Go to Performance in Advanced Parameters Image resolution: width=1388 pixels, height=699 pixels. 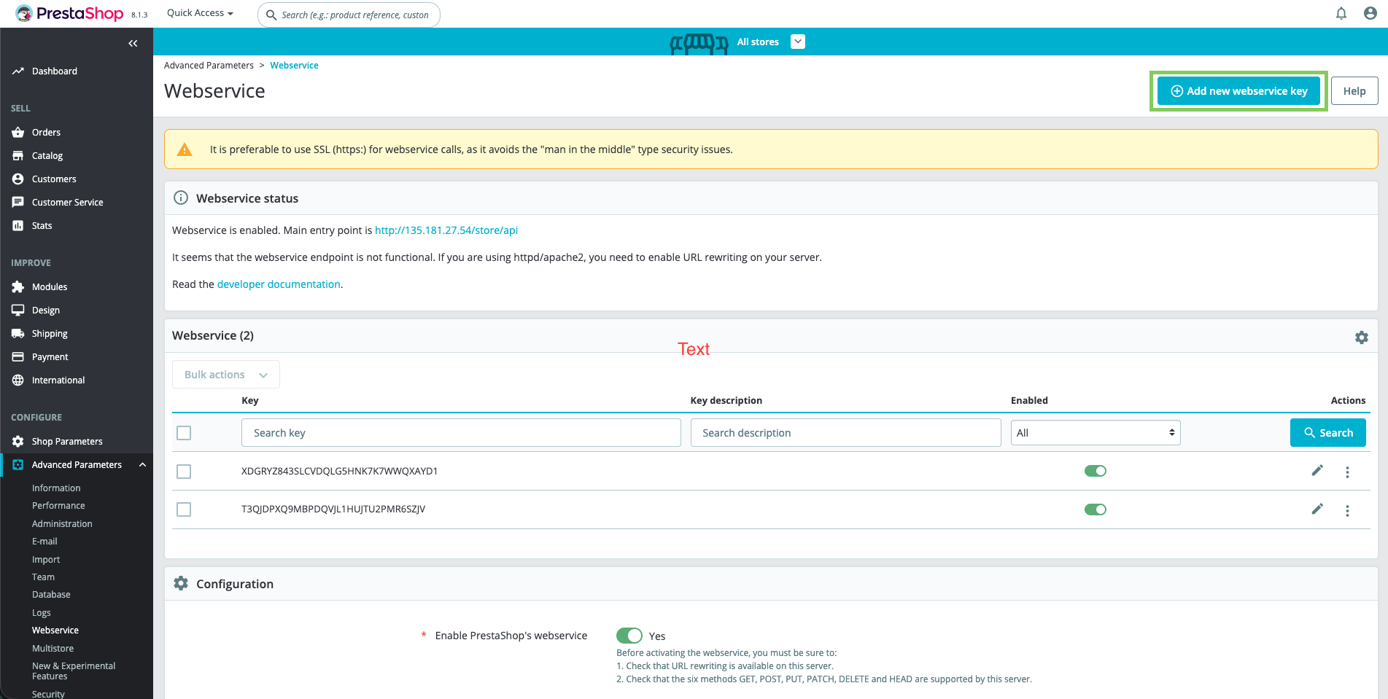click(x=58, y=506)
